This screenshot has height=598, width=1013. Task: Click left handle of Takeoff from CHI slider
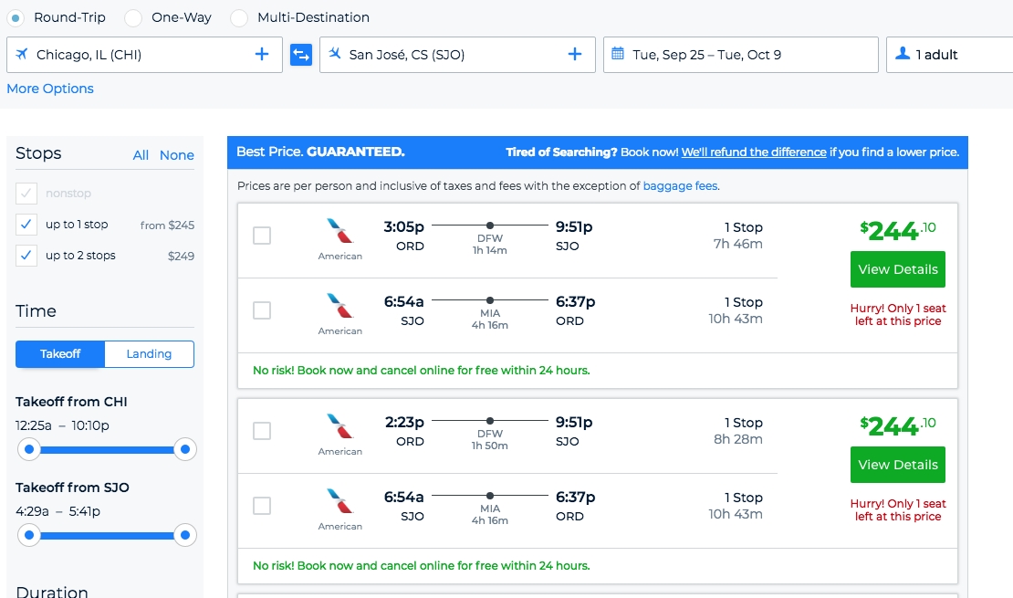point(29,449)
